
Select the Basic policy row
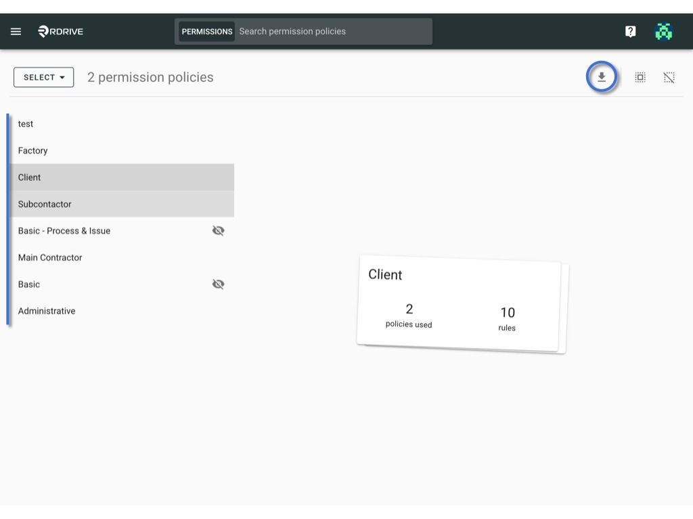click(122, 285)
